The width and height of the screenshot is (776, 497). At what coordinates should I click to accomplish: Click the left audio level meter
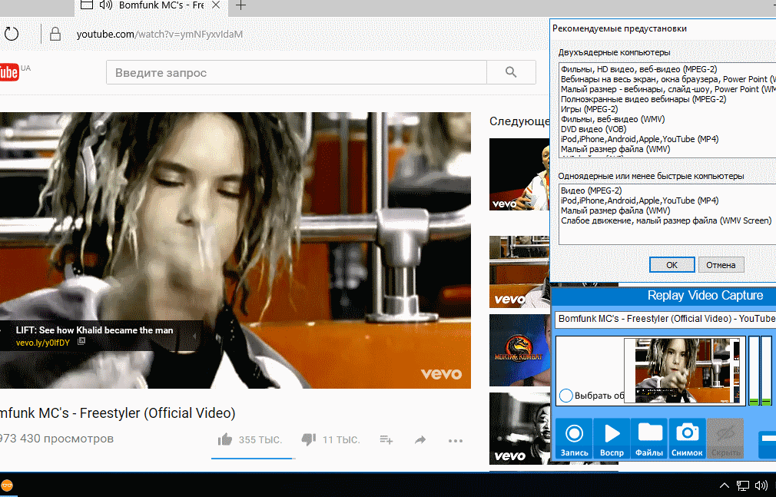tap(754, 370)
